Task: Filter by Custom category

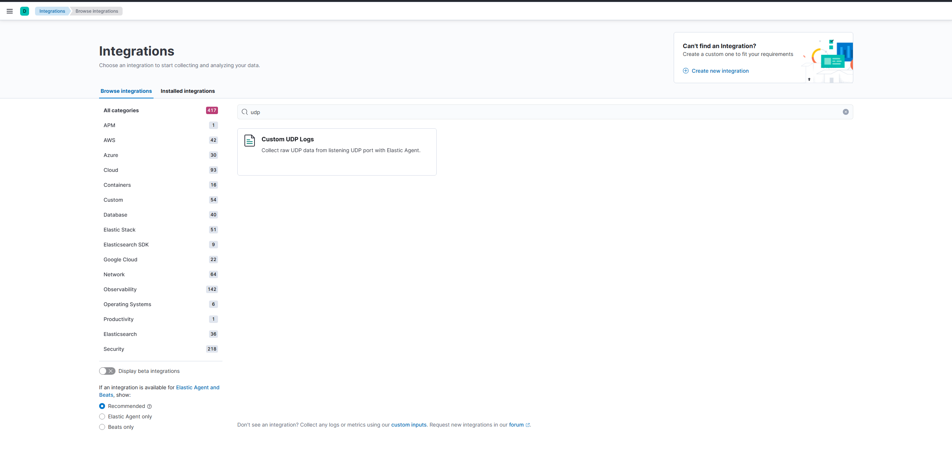Action: click(x=161, y=200)
